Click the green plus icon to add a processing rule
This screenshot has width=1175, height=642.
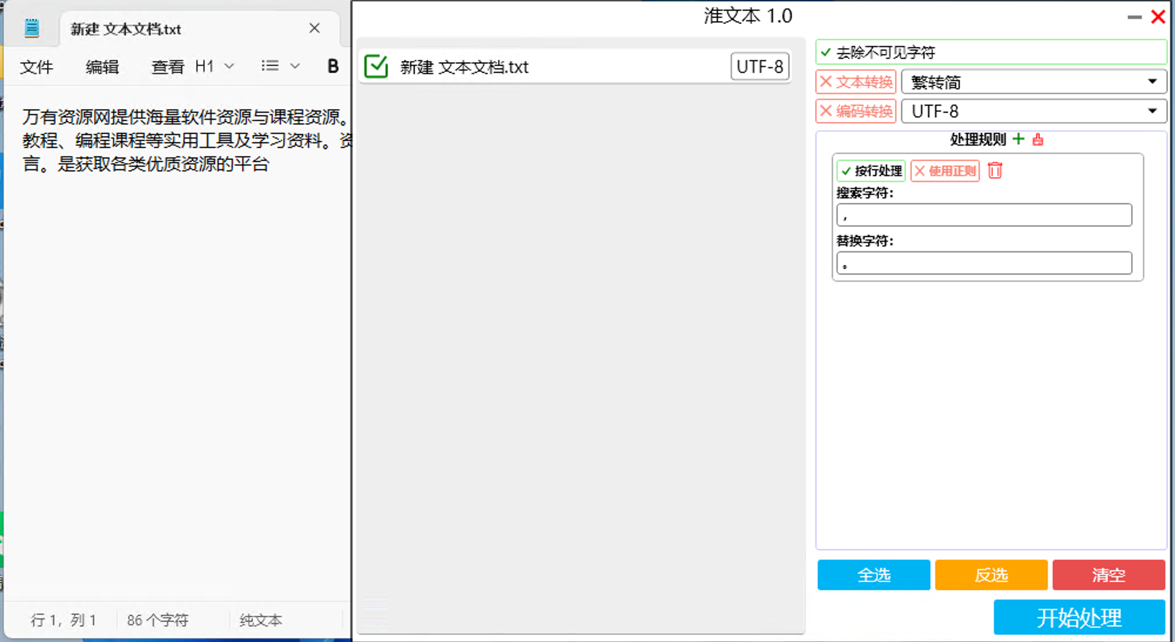click(1019, 139)
